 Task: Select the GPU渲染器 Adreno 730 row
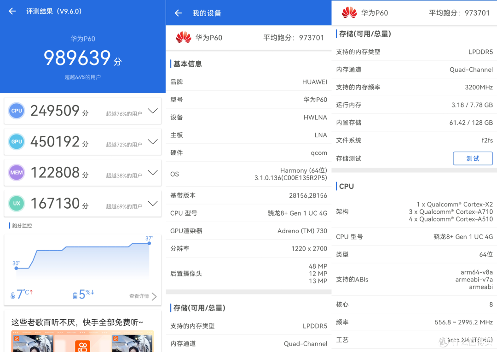click(248, 231)
